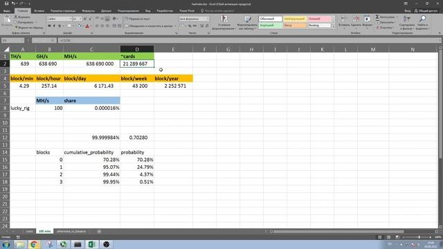This screenshot has height=249, width=443.
Task: Apply the red font color
Action: click(87, 26)
